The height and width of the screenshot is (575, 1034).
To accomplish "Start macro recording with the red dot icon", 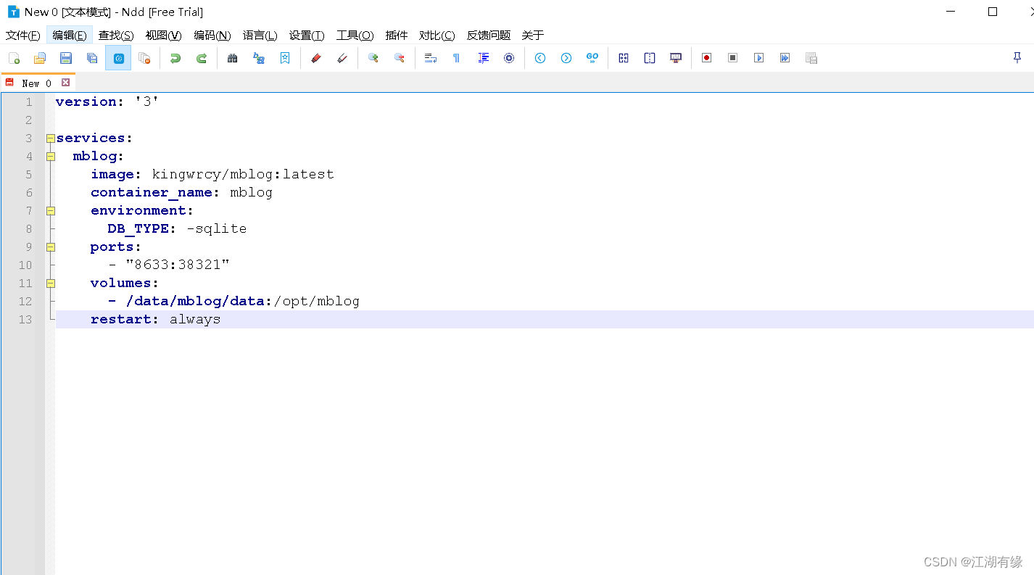I will (x=706, y=58).
